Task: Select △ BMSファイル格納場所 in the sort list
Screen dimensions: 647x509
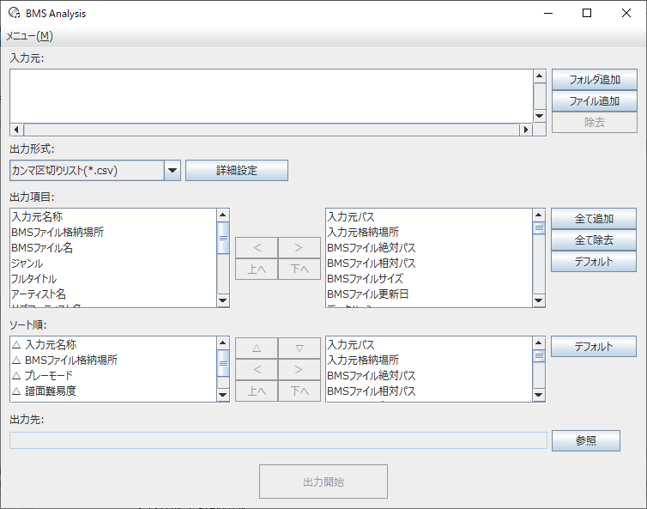Action: [113, 360]
